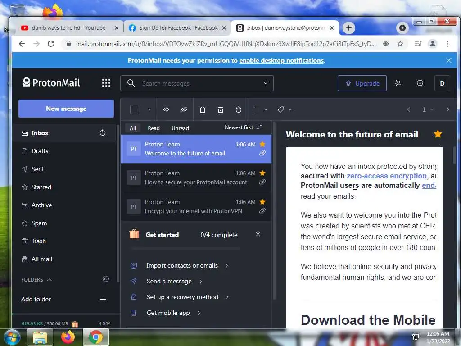This screenshot has width=461, height=346.
Task: Open folder settings gear next to FOLDERS
Action: point(106,279)
